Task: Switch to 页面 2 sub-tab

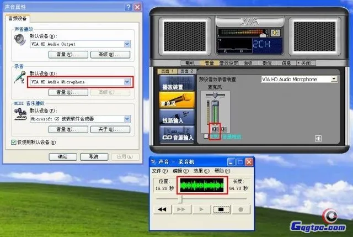Action: pos(187,71)
